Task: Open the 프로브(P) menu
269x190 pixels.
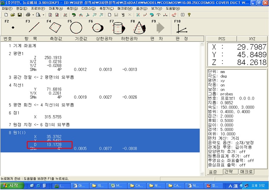Action: (38, 9)
